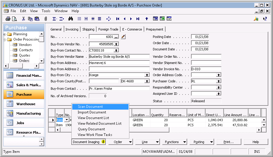
Task: Open the Type dropdown in first line
Action: (67, 120)
